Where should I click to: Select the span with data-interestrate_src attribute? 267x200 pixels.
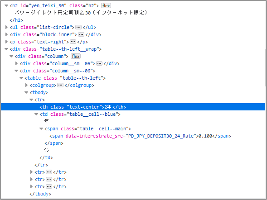(140, 136)
